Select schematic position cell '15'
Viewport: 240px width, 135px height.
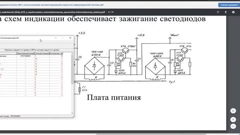[x=42, y=72]
